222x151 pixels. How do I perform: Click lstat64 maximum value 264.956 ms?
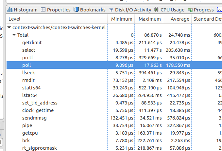pyautogui.click(x=149, y=95)
